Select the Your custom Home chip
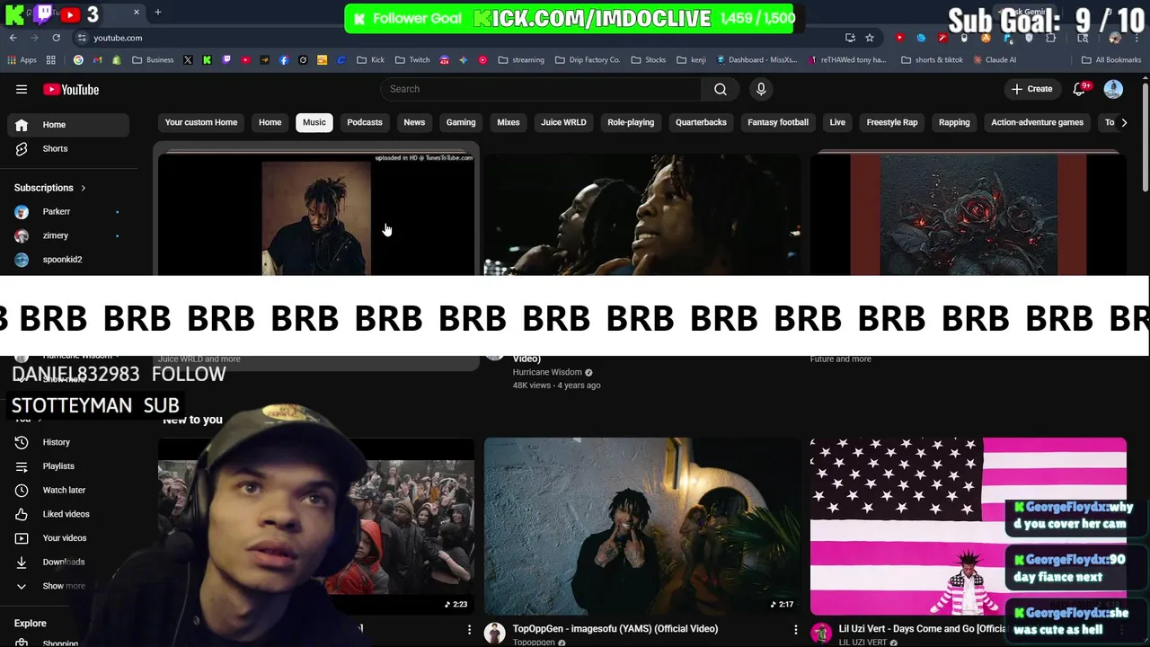The height and width of the screenshot is (647, 1150). [x=201, y=122]
